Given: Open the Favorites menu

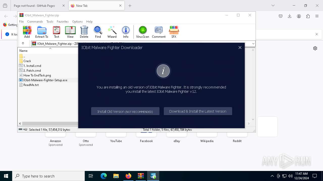Looking at the screenshot, I should click(x=63, y=22).
